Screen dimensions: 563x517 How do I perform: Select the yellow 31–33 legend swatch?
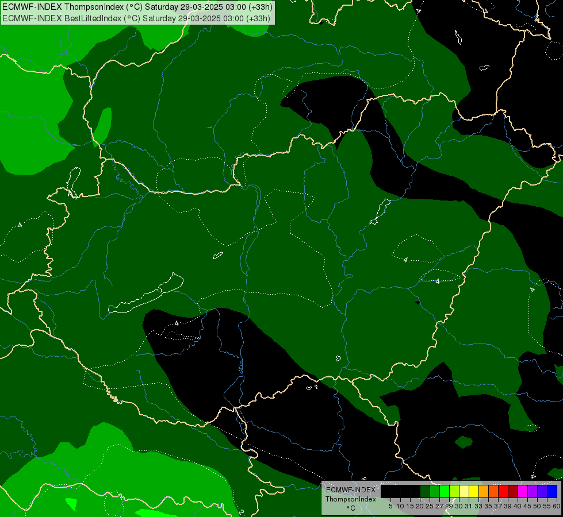point(474,491)
